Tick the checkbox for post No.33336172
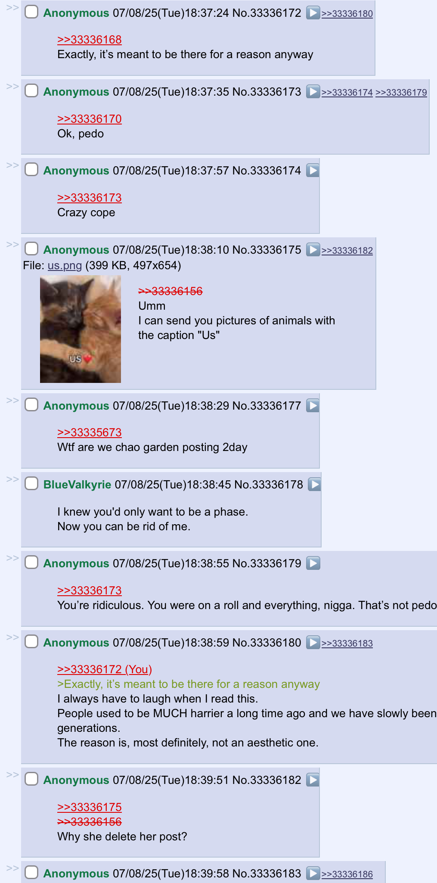 [x=31, y=12]
